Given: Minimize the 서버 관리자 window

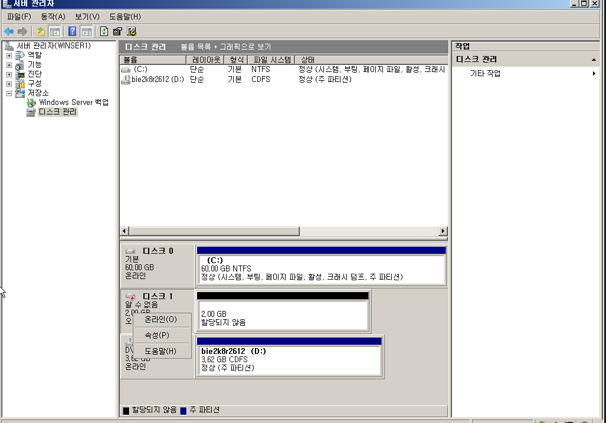Looking at the screenshot, I should pyautogui.click(x=574, y=4).
